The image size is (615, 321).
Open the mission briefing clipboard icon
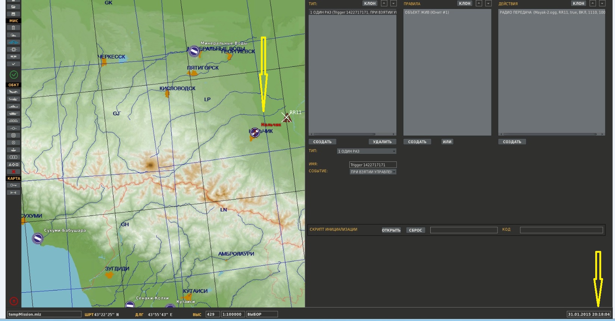pos(13,28)
